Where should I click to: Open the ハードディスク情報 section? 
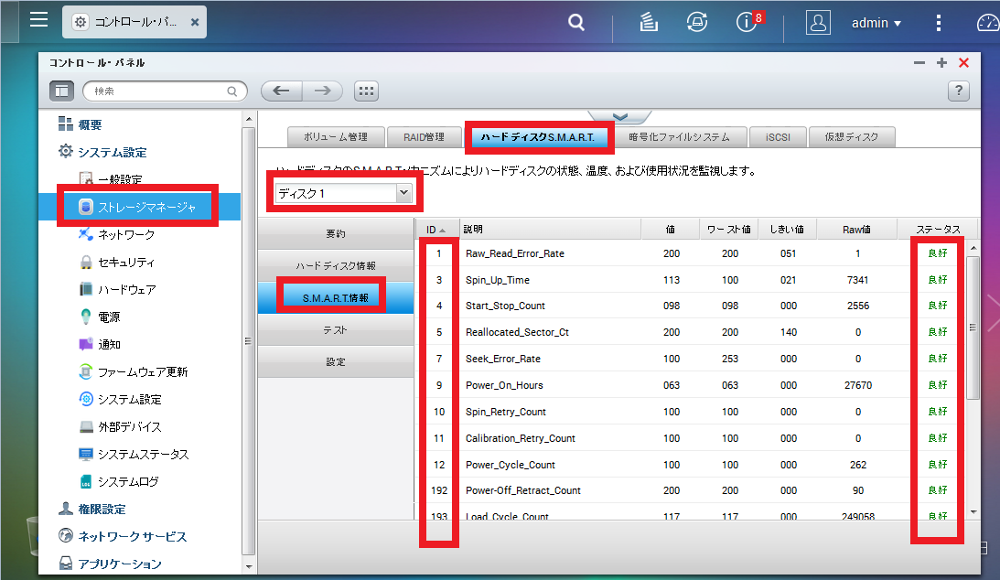[335, 265]
